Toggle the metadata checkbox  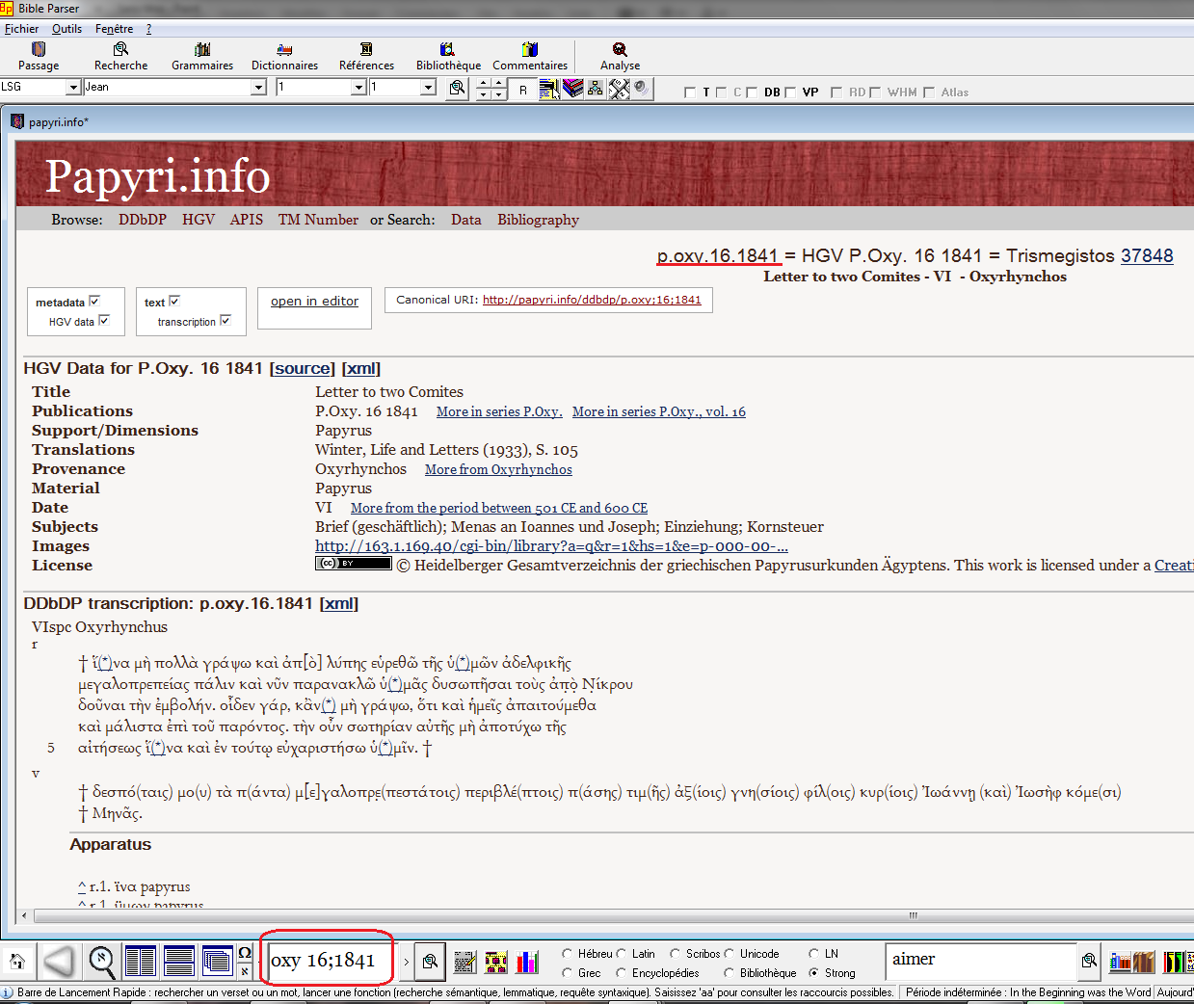click(x=94, y=302)
